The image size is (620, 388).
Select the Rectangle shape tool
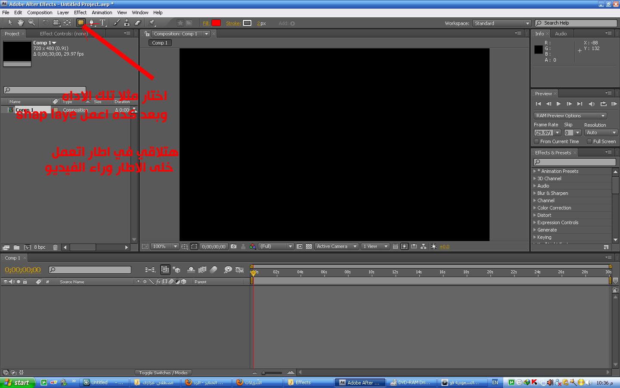(x=81, y=22)
